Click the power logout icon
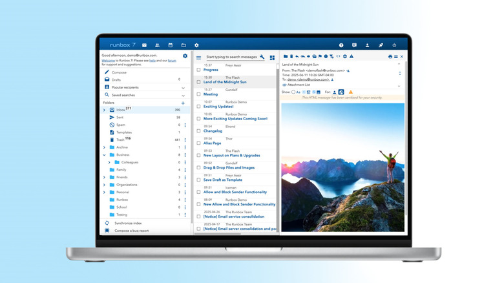This screenshot has width=504, height=283. tap(394, 45)
